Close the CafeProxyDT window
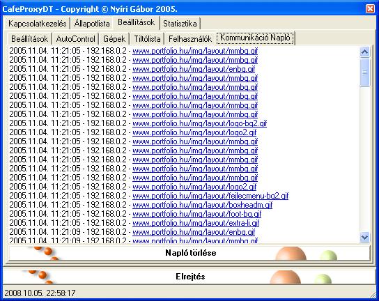 tap(370, 8)
